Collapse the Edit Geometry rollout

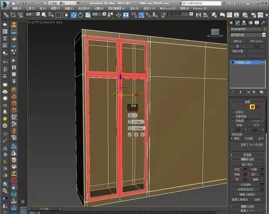248,206
